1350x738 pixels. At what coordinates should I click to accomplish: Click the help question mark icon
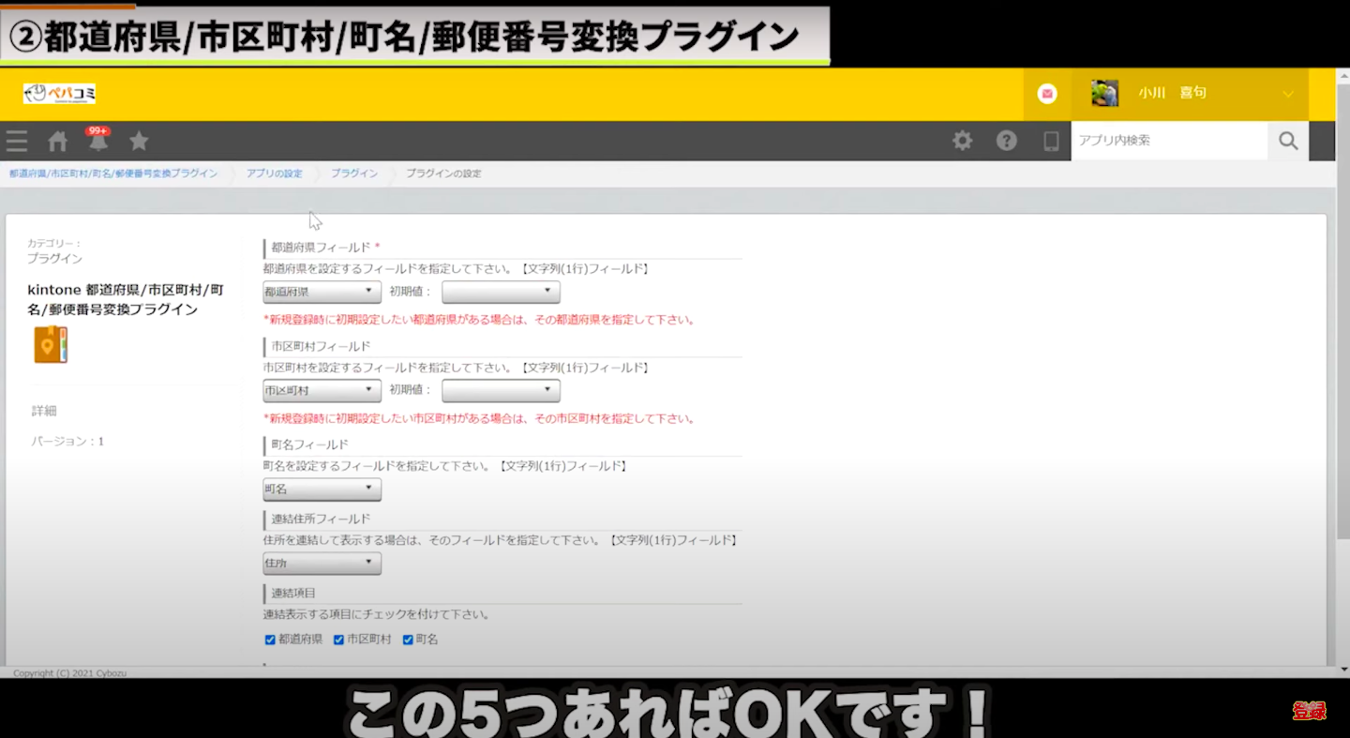pyautogui.click(x=1006, y=141)
